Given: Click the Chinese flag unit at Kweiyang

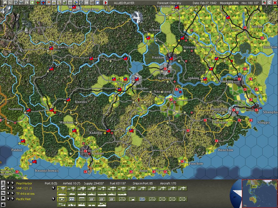Looking at the screenshot, I should (51, 48).
